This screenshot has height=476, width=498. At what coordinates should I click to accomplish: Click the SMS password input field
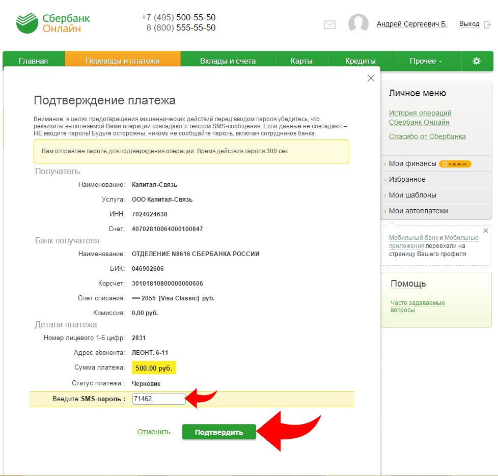click(x=159, y=399)
